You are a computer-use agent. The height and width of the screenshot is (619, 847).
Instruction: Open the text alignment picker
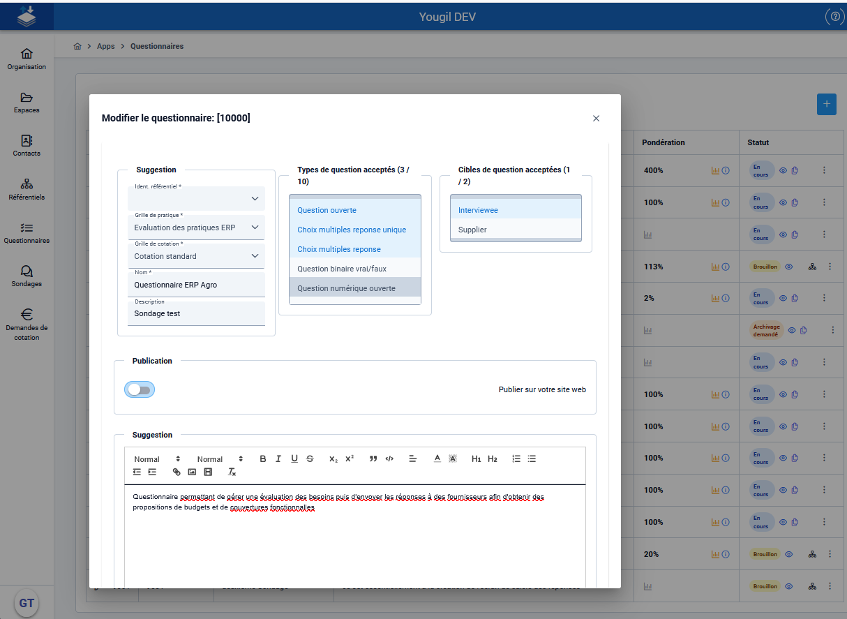(413, 458)
